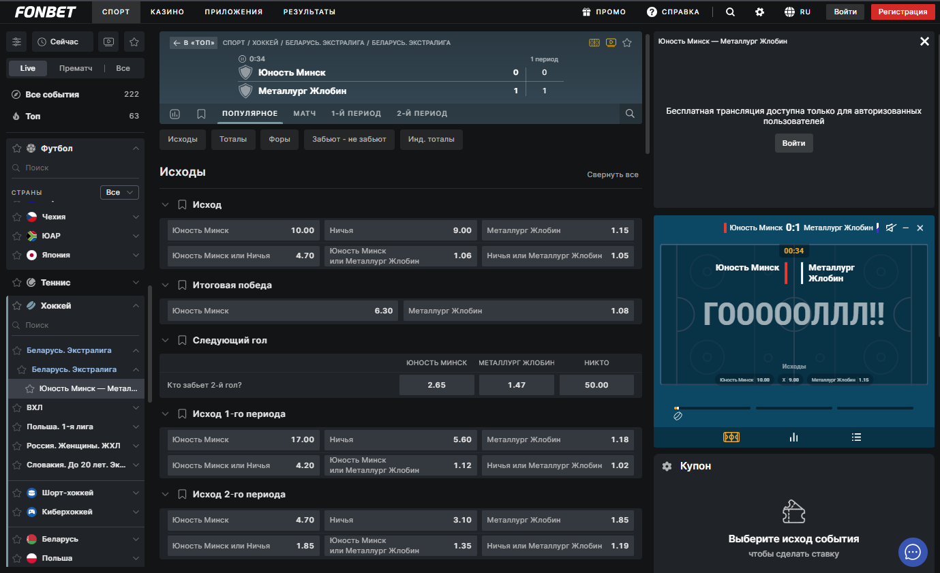Screen dimensions: 940x573
Task: Click the Хоккей search field
Action: [76, 326]
